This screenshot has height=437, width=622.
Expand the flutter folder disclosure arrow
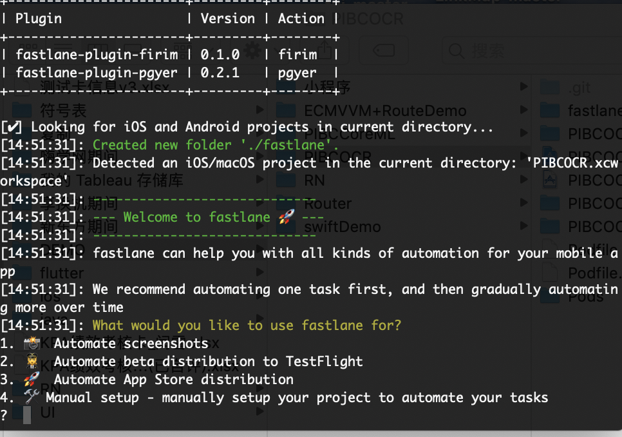[259, 274]
